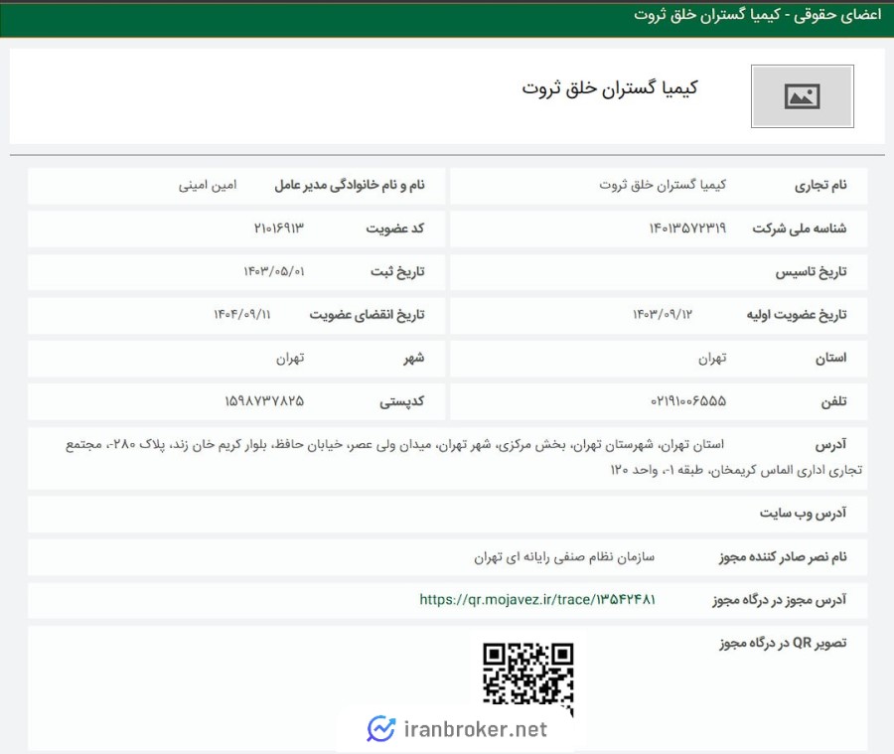Select the phone number ۰۲۱۹۱۰۰۶۵۵۵

pyautogui.click(x=688, y=401)
